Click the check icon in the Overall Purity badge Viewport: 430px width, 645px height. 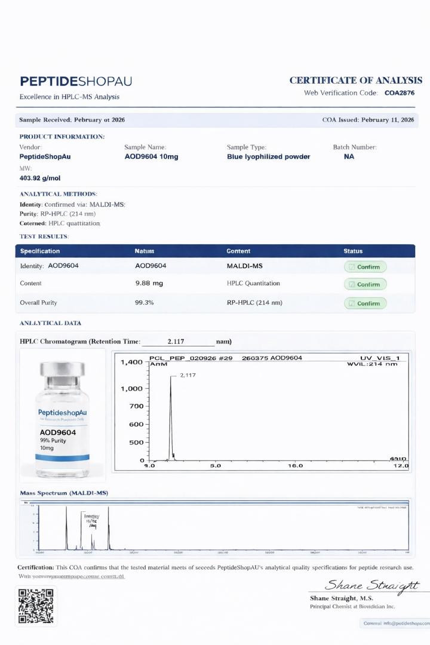352,303
